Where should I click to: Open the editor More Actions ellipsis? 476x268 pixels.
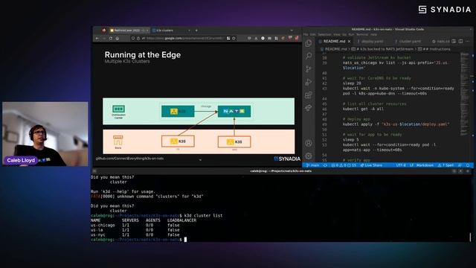pyautogui.click(x=468, y=41)
